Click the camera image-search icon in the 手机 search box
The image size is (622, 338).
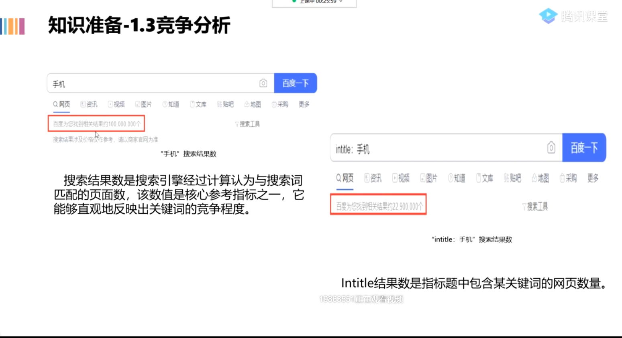(x=263, y=83)
